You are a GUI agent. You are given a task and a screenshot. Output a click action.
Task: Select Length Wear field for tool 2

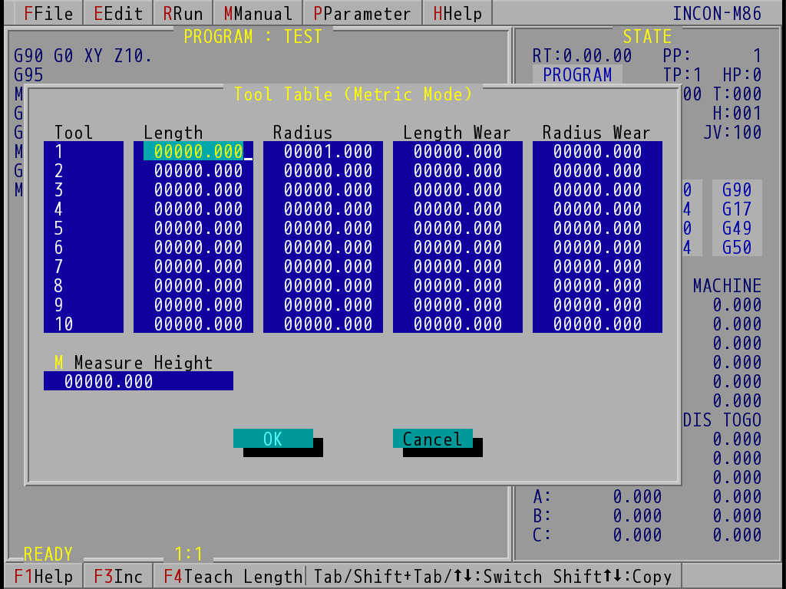pos(457,170)
